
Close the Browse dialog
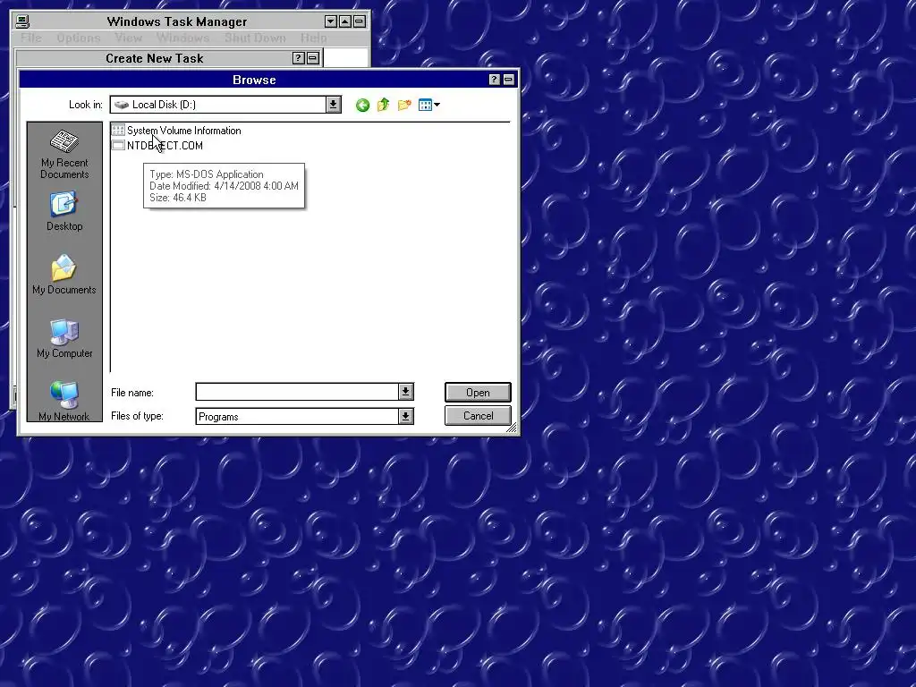click(509, 80)
